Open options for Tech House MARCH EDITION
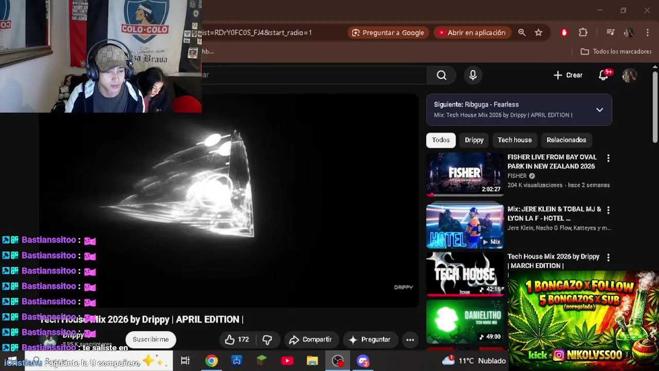This screenshot has height=371, width=659. (608, 258)
